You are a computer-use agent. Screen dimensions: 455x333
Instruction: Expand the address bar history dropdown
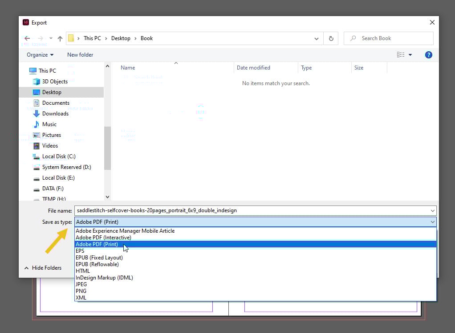tap(316, 39)
